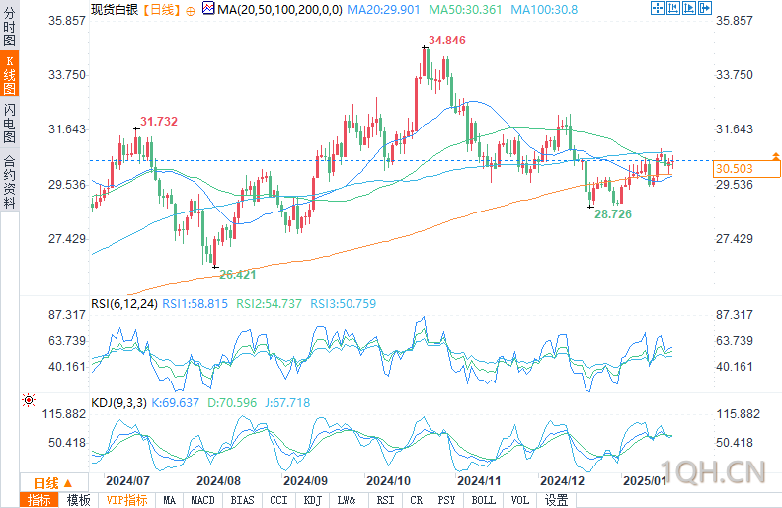The height and width of the screenshot is (508, 782).
Task: Click the RSI(6,12,24) panel label
Action: point(124,303)
